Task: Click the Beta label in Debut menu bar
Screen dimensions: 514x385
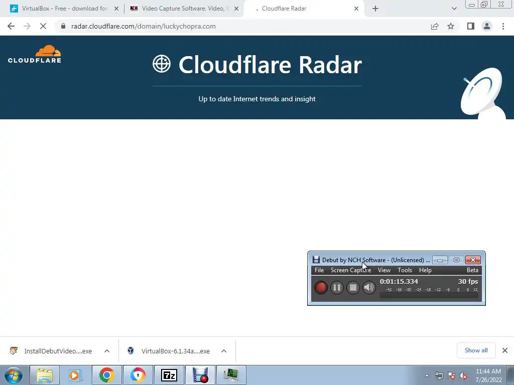Action: [x=472, y=270]
